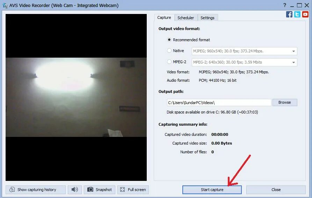Click the output path text field
Viewport: 312px width, 198px height.
[219, 103]
